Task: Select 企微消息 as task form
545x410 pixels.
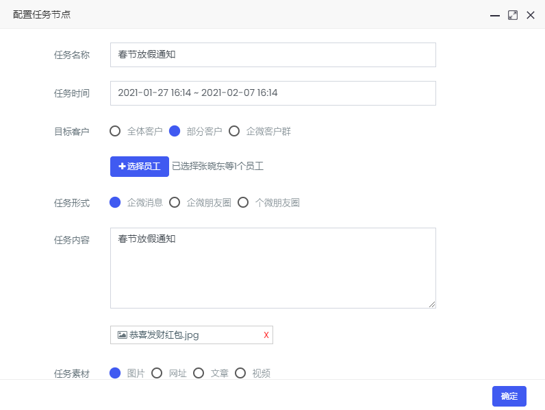Action: pyautogui.click(x=115, y=202)
